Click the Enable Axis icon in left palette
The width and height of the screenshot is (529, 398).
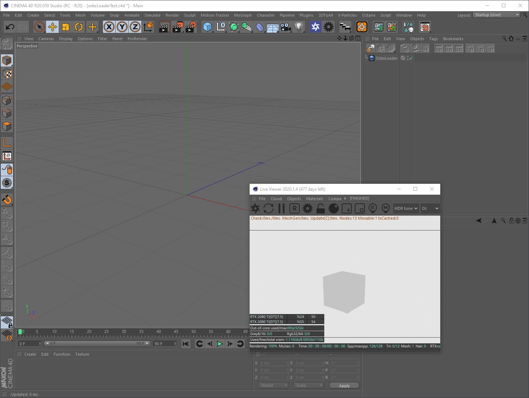point(7,143)
